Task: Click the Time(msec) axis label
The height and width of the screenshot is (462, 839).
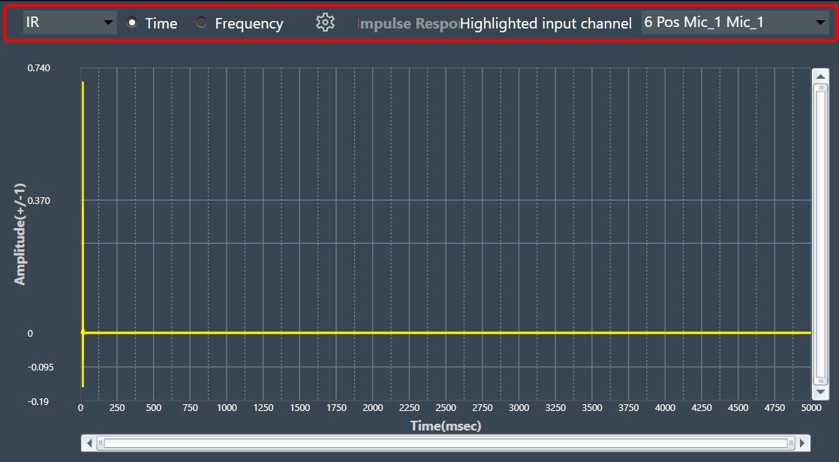Action: tap(446, 426)
